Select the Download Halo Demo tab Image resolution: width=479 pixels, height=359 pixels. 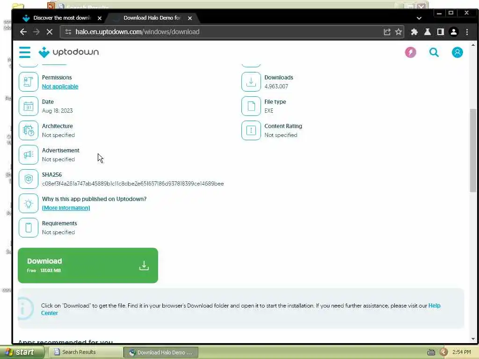[152, 18]
